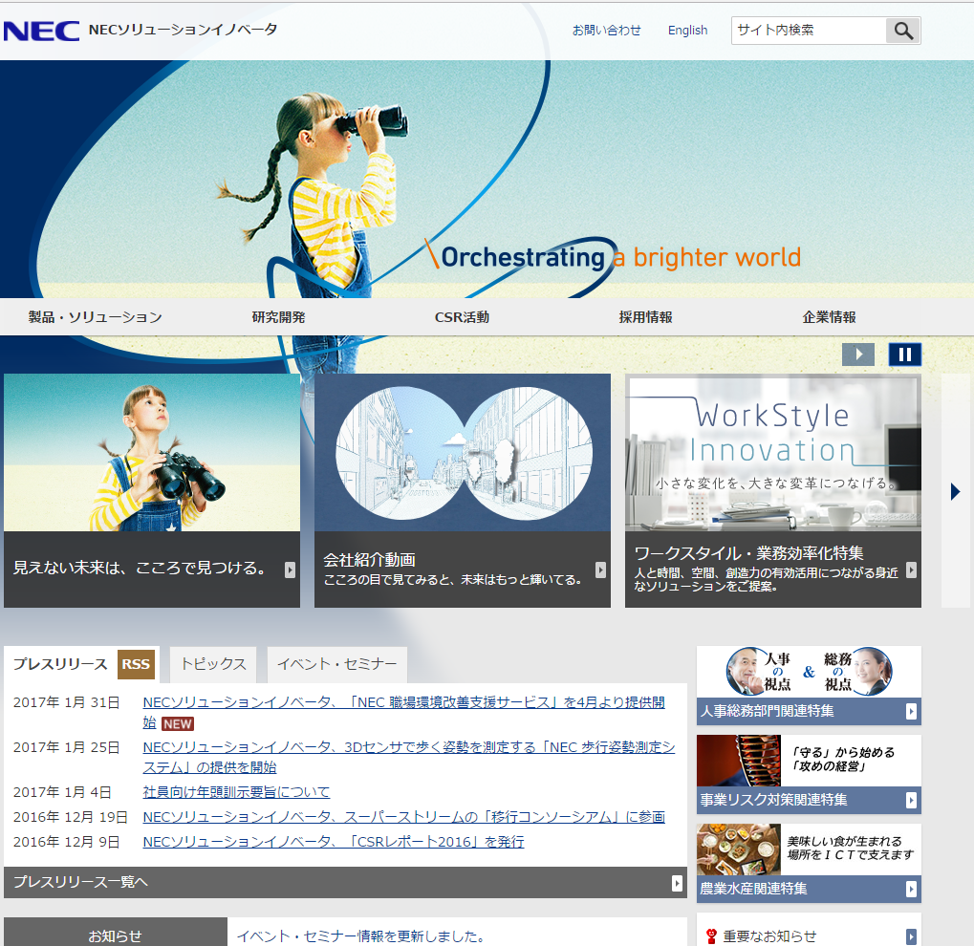Click the NEC logo
The width and height of the screenshot is (974, 946).
pos(41,31)
